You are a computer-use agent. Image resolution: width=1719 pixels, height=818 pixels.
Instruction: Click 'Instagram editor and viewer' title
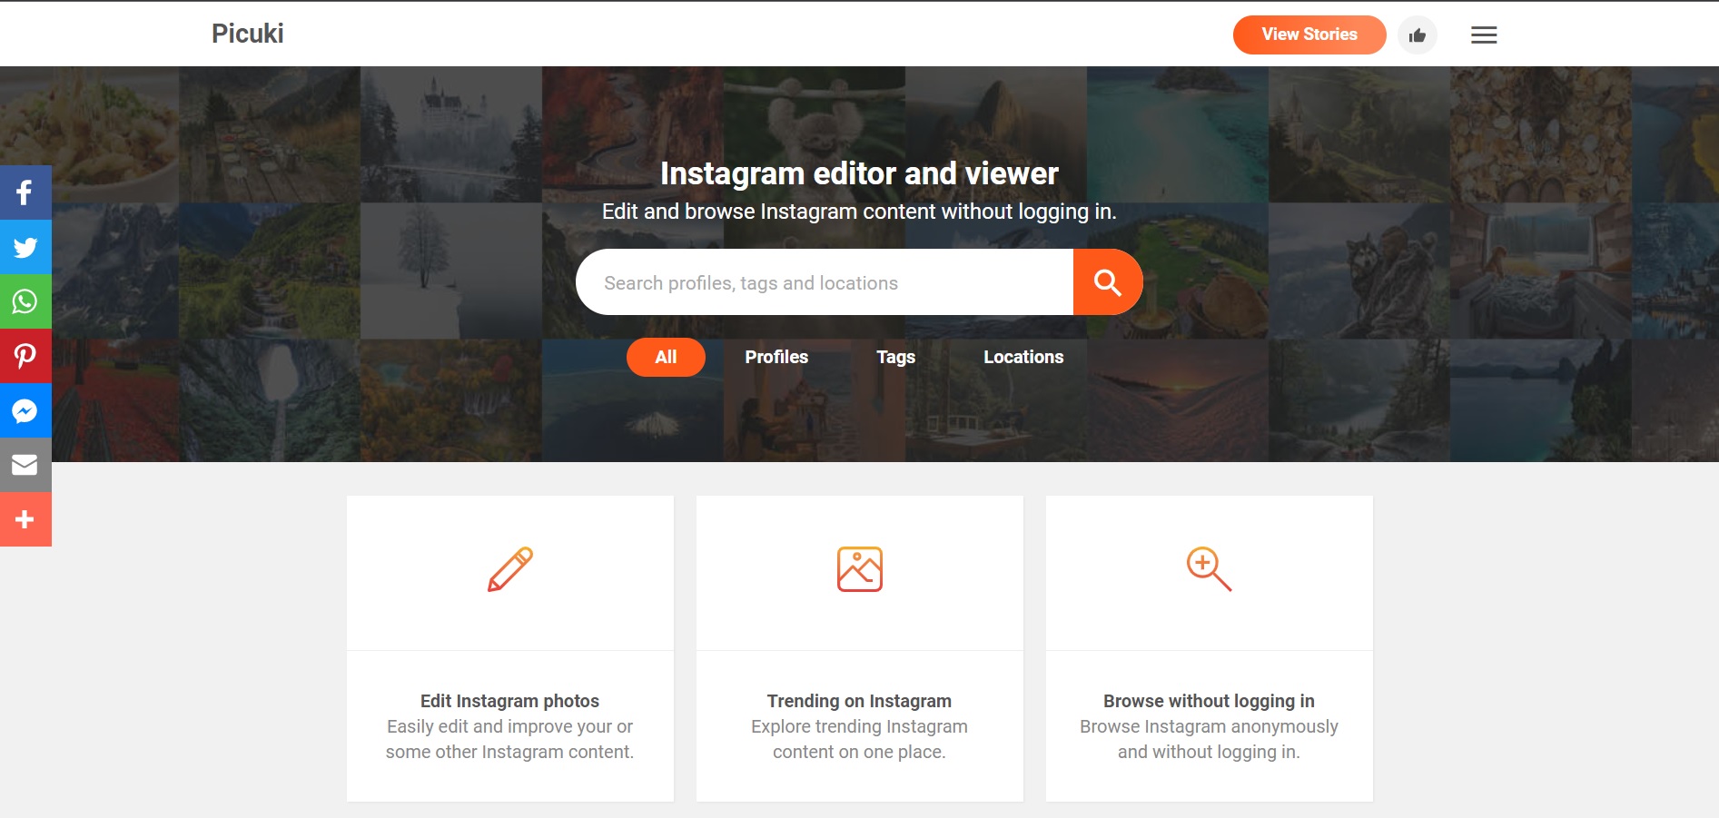click(859, 173)
